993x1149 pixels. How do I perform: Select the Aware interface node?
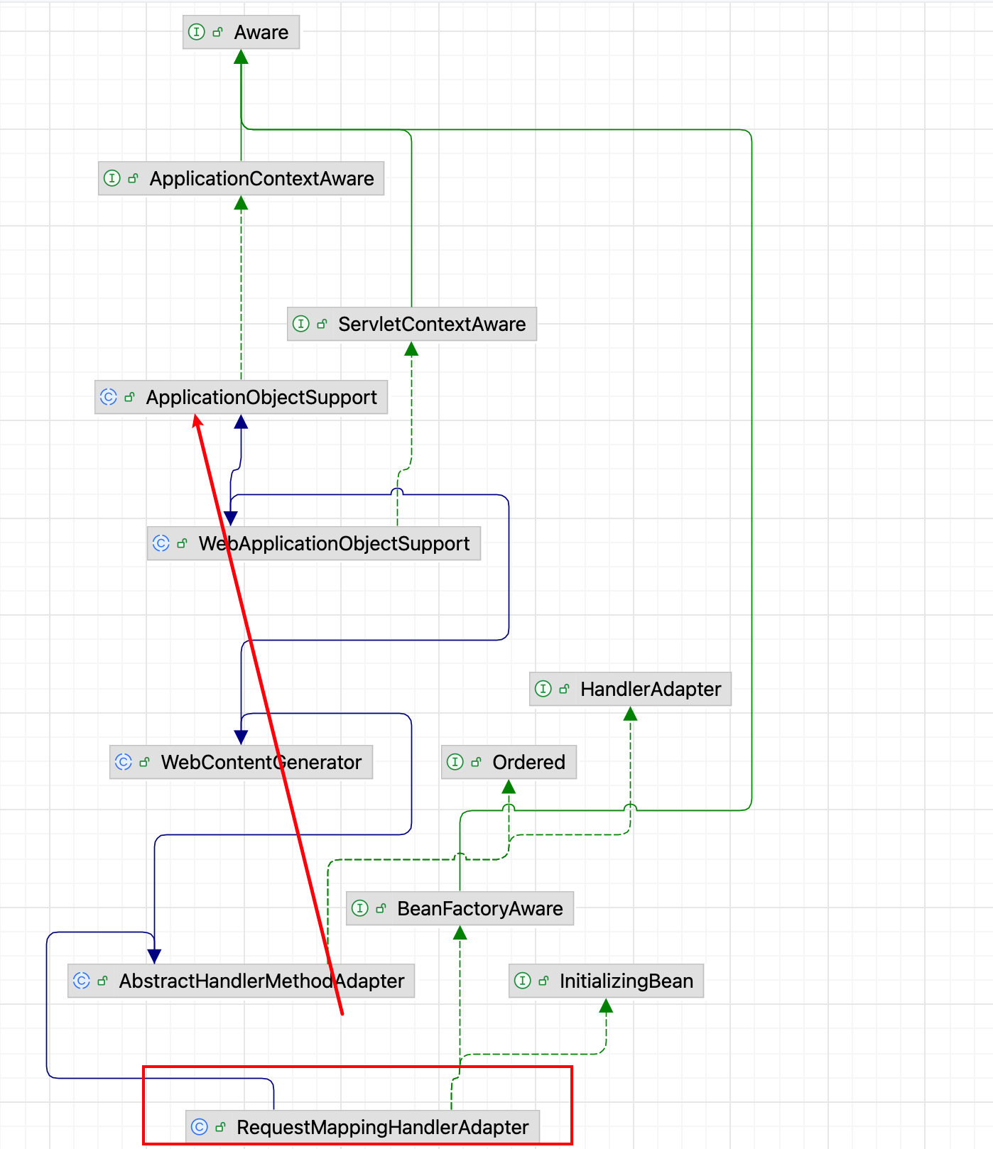pos(261,33)
